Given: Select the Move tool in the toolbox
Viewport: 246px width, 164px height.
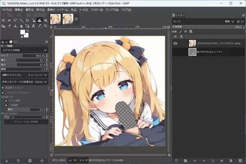Looking at the screenshot, I should point(3,20).
